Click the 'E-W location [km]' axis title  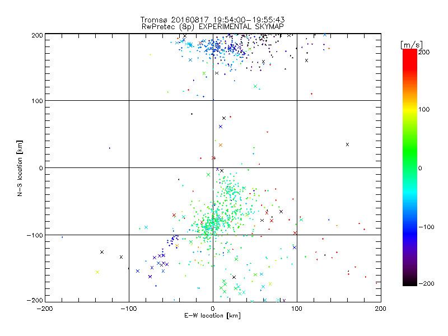point(212,316)
